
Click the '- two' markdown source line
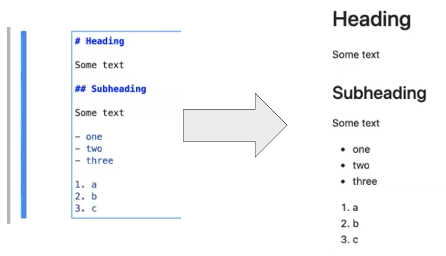[x=89, y=149]
